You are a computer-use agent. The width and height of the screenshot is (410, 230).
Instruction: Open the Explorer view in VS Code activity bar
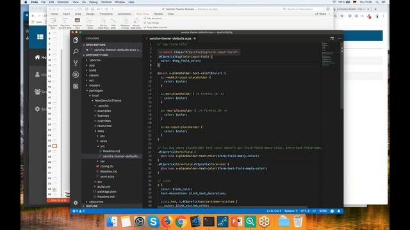click(76, 40)
